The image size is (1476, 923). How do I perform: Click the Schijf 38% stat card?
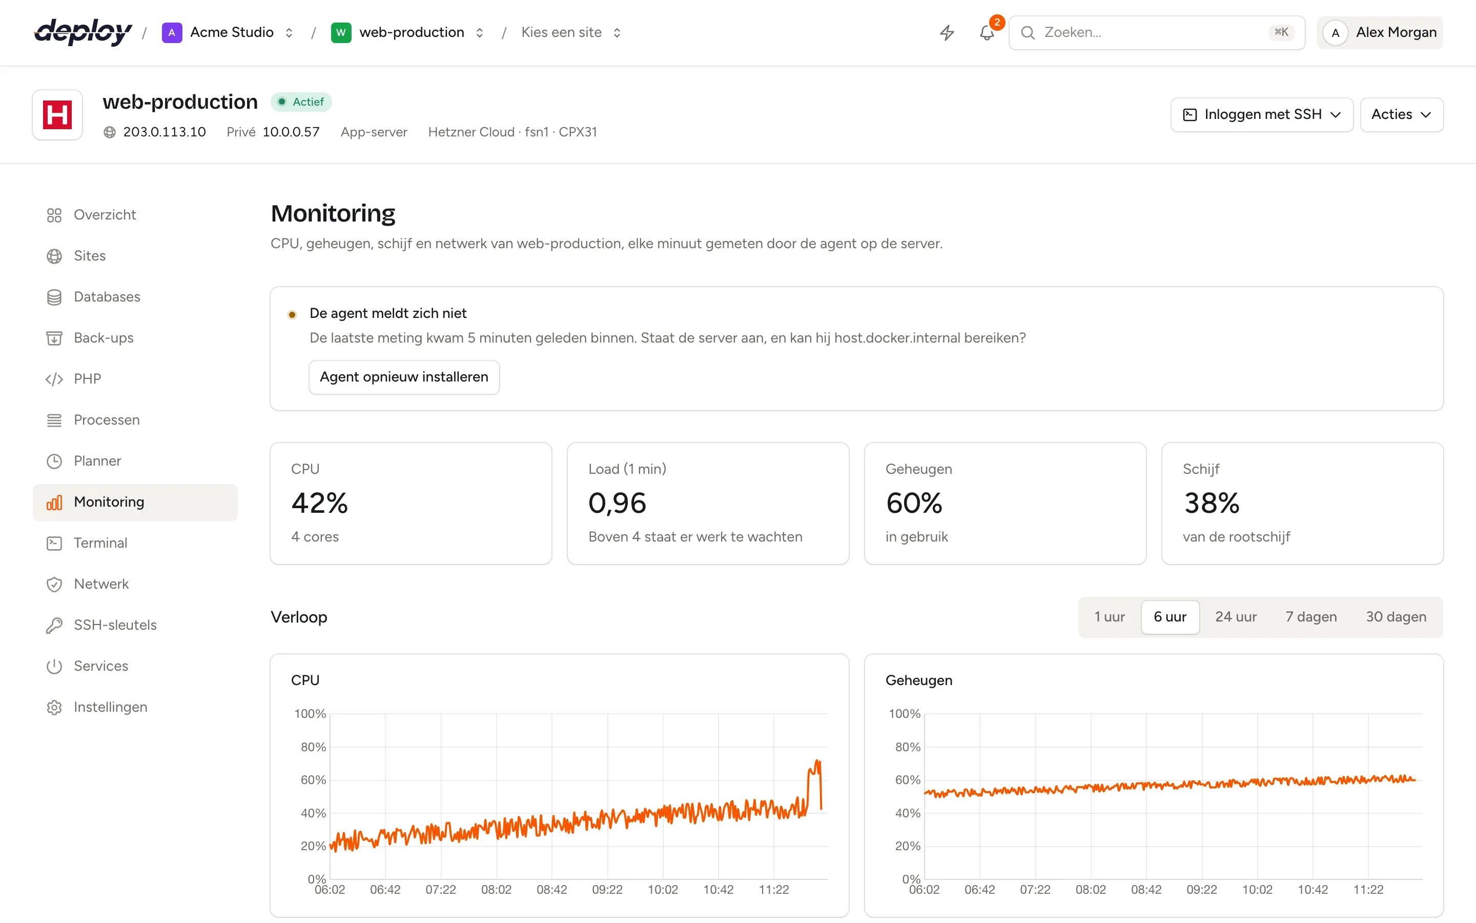(x=1302, y=504)
